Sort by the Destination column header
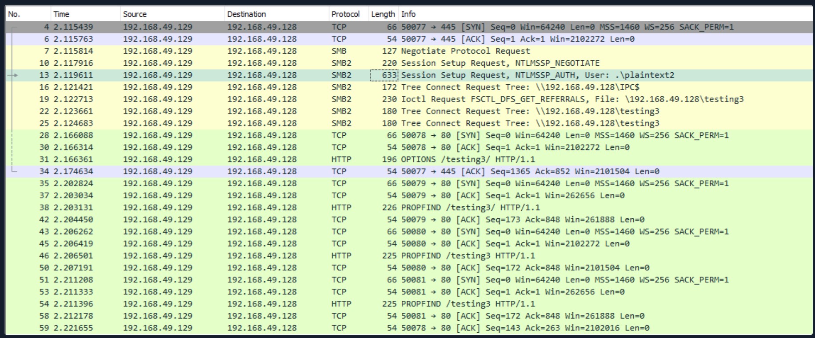 (276, 14)
